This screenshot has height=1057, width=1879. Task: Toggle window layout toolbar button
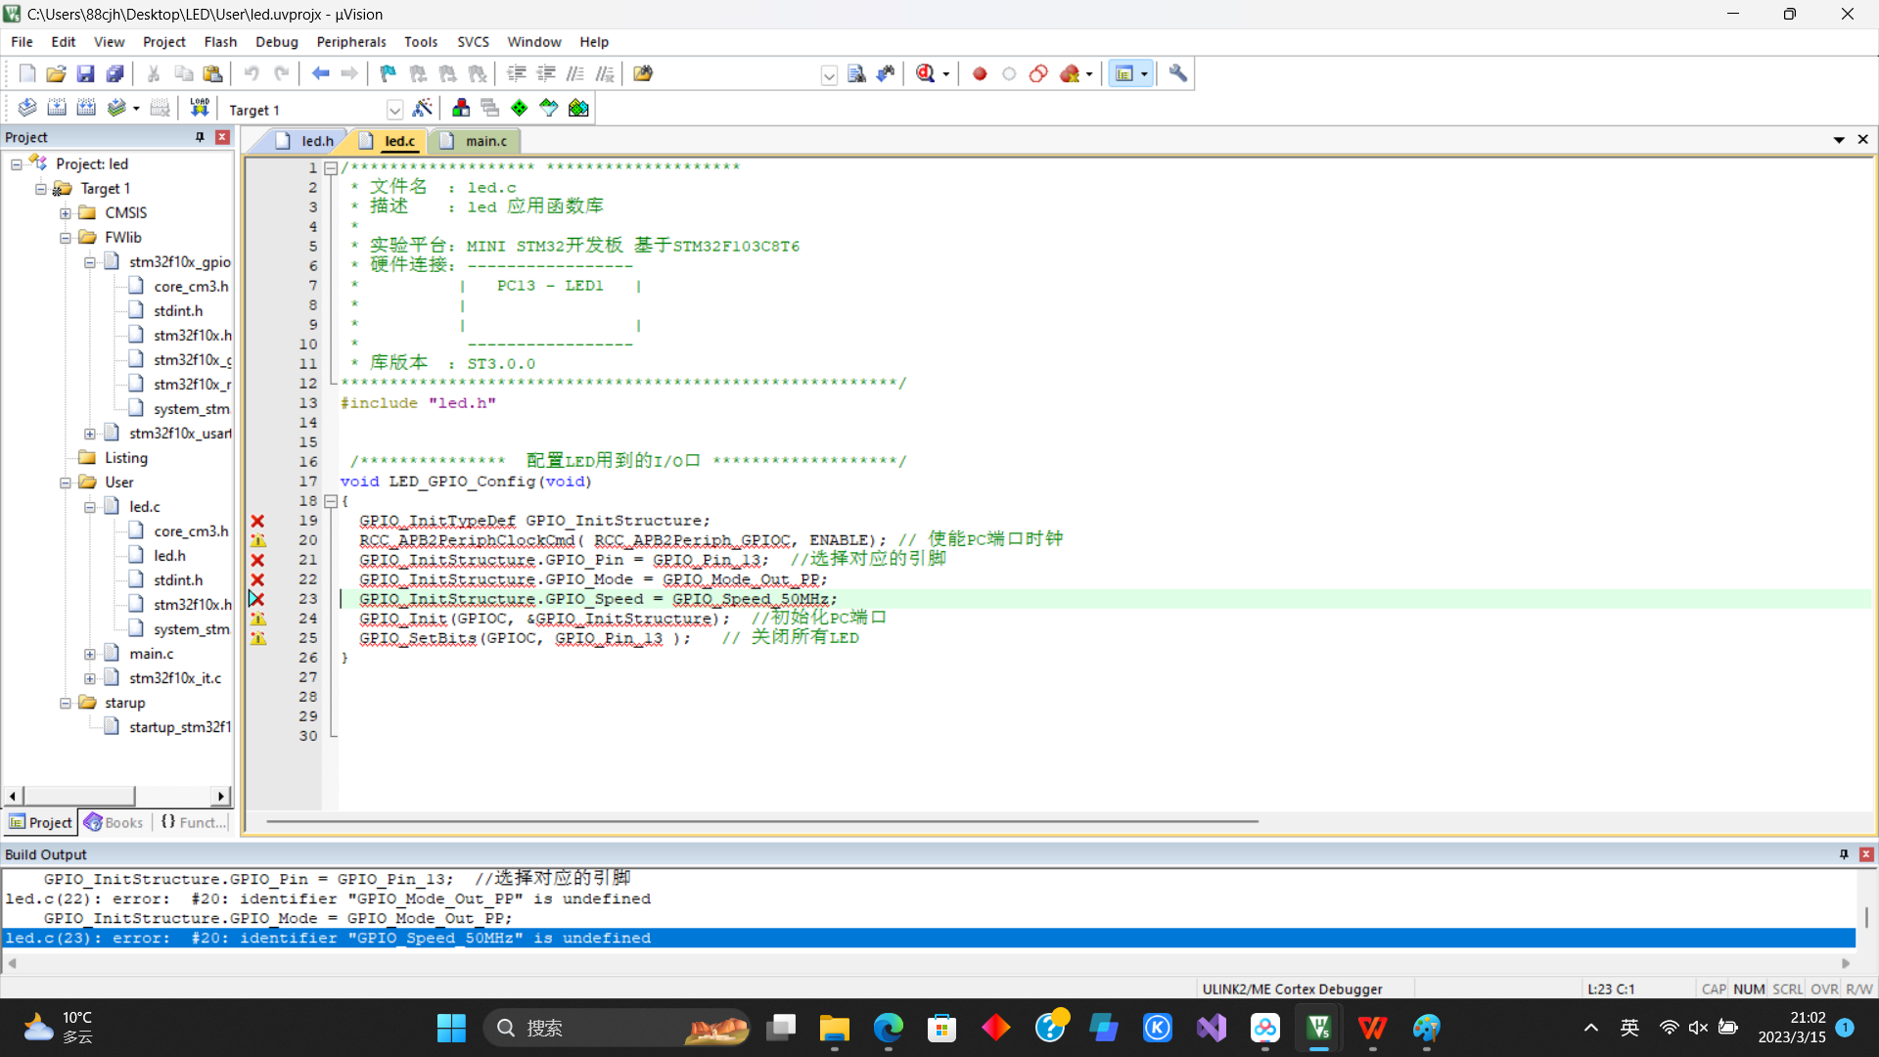(1124, 73)
